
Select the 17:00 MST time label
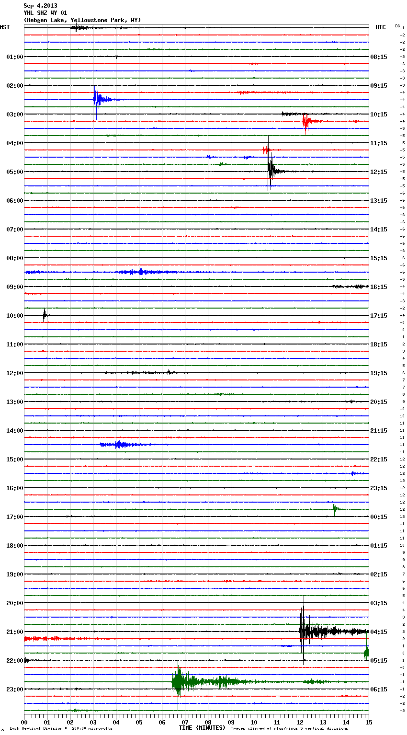15,517
